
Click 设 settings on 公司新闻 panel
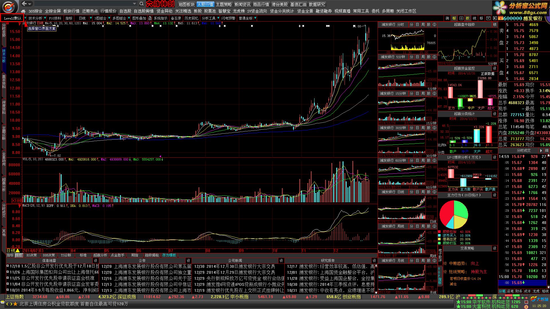pyautogui.click(x=281, y=261)
